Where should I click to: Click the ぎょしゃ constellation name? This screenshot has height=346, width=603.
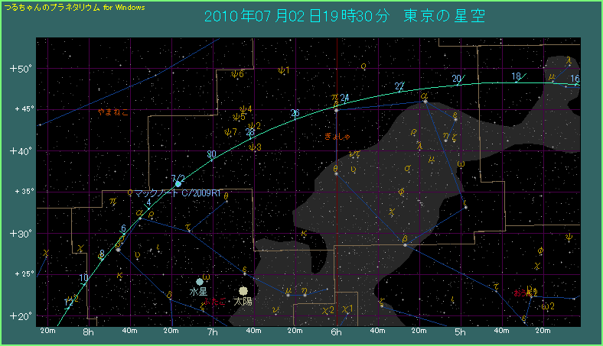tap(337, 136)
